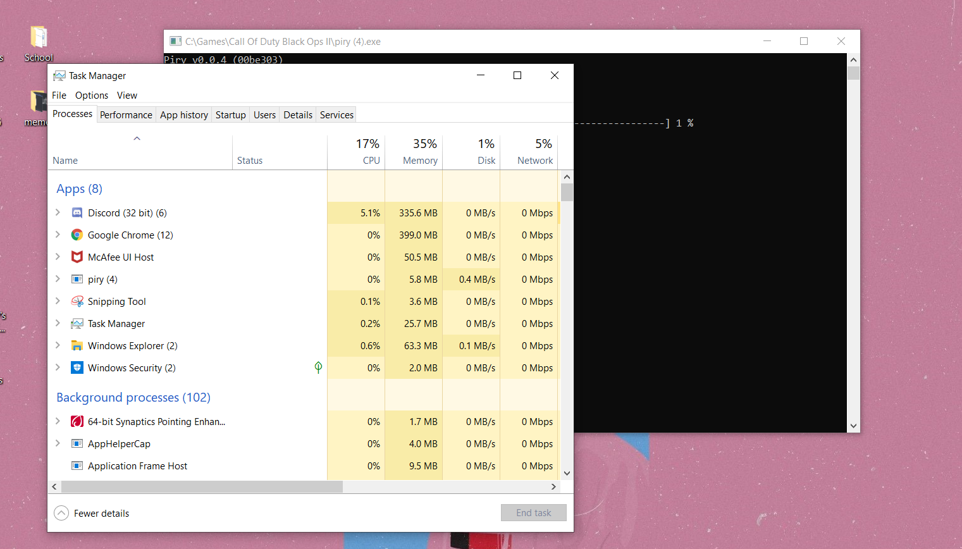962x549 pixels.
Task: Click the AppHelperCap process icon
Action: click(77, 444)
